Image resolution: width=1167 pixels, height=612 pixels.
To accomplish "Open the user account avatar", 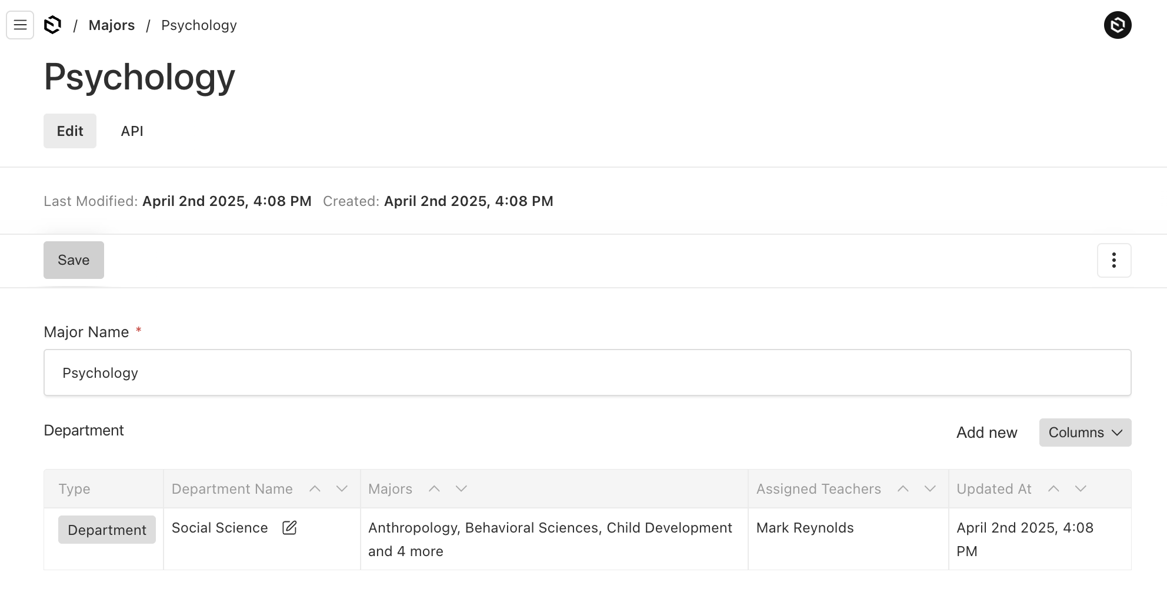I will tap(1117, 25).
